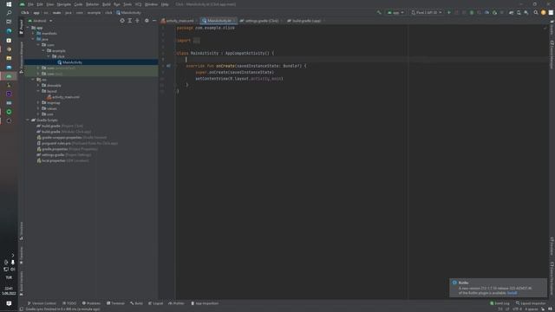Image resolution: width=555 pixels, height=312 pixels.
Task: Toggle tool window bars in status corner
Action: (21, 309)
